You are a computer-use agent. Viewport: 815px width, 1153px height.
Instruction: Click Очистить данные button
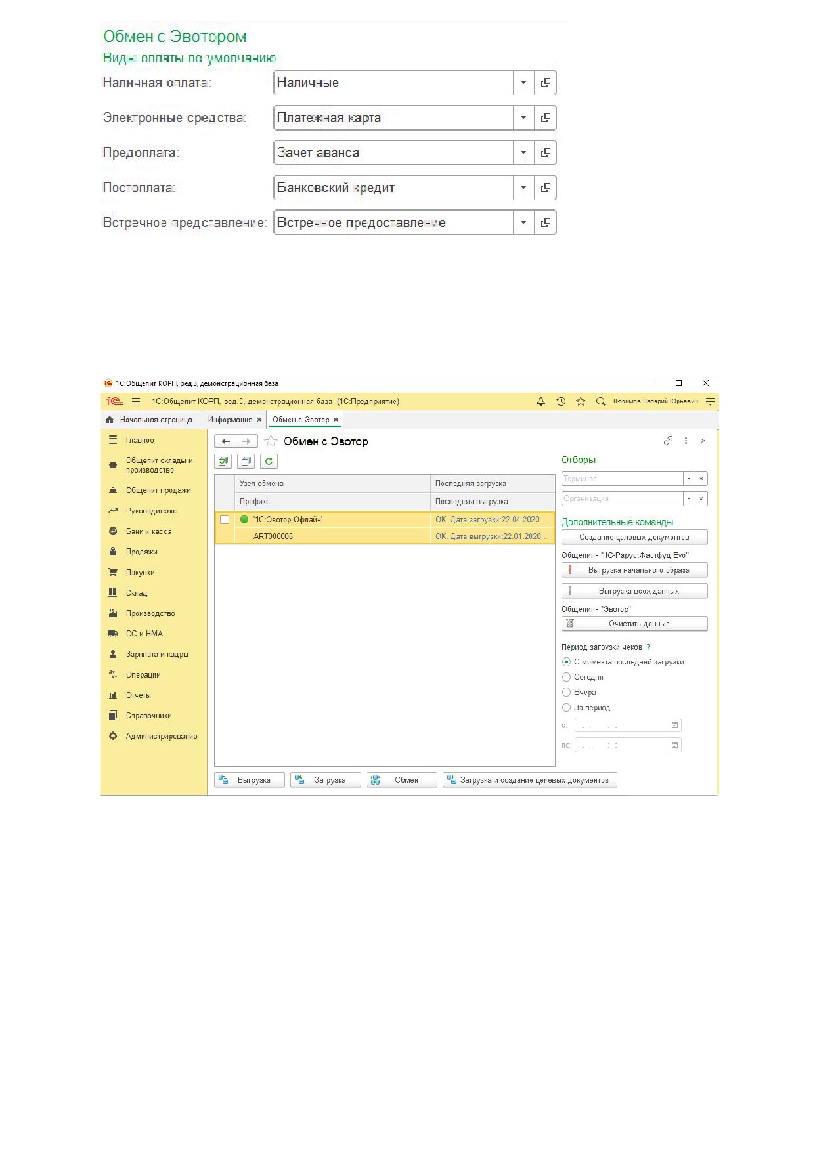pyautogui.click(x=634, y=624)
